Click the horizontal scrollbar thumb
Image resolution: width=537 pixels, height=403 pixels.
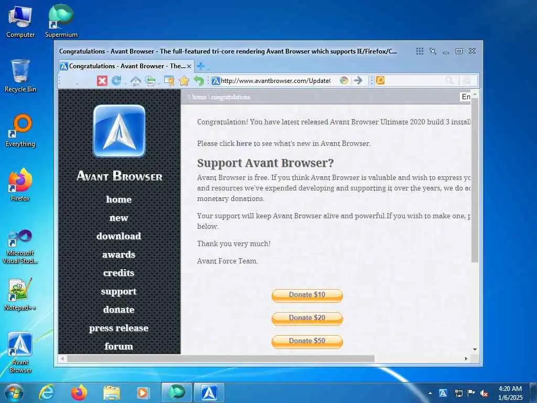tap(221, 358)
